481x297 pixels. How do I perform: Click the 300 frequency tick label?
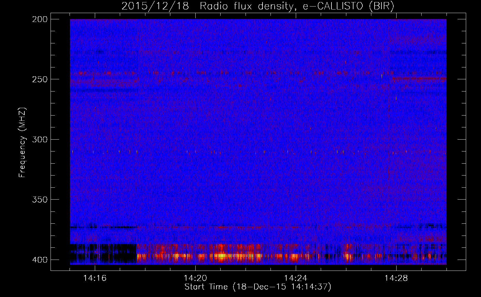click(40, 139)
